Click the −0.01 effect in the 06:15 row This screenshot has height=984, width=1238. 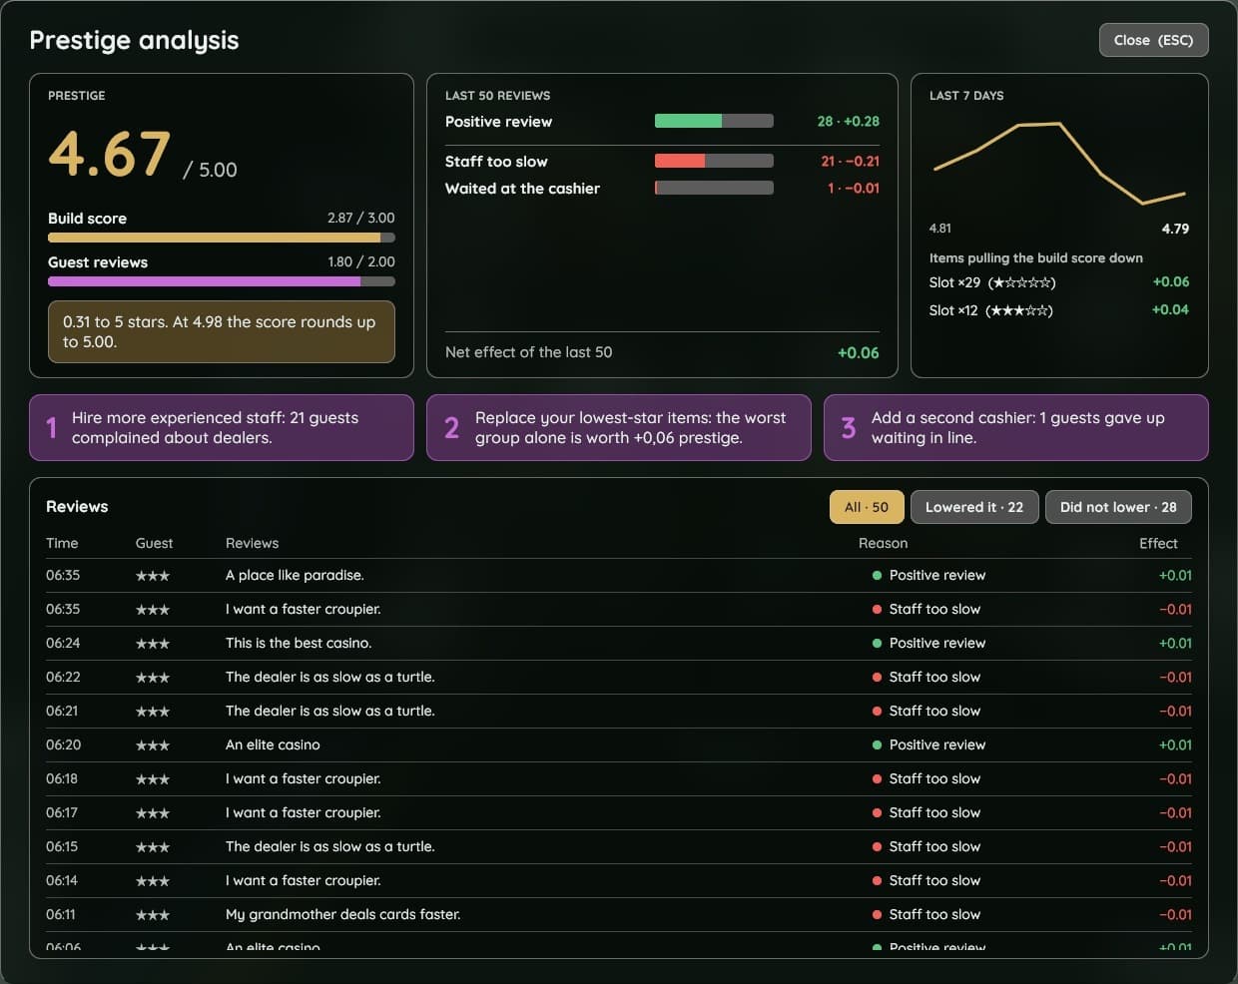1175,846
